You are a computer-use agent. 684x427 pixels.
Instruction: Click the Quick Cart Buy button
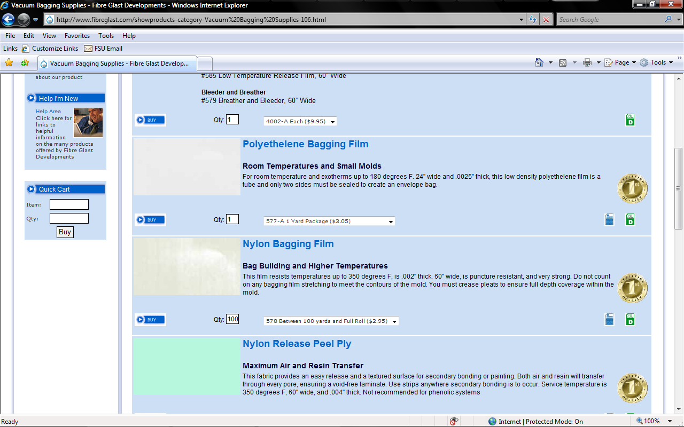click(65, 232)
